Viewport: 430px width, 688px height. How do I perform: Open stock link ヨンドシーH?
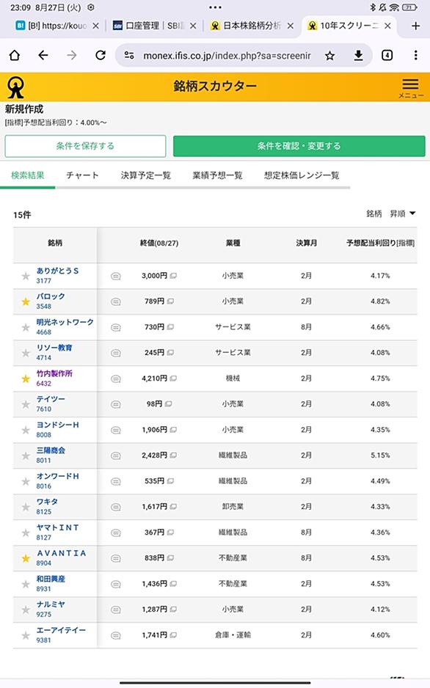(57, 425)
